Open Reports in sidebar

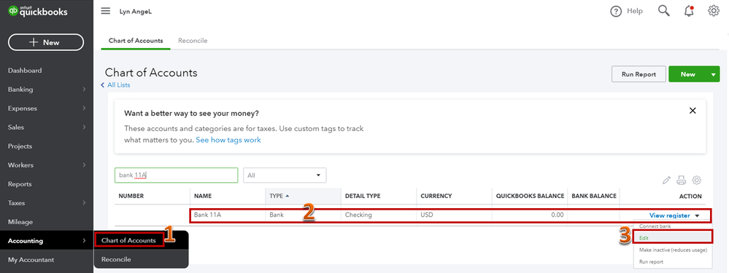tap(20, 184)
